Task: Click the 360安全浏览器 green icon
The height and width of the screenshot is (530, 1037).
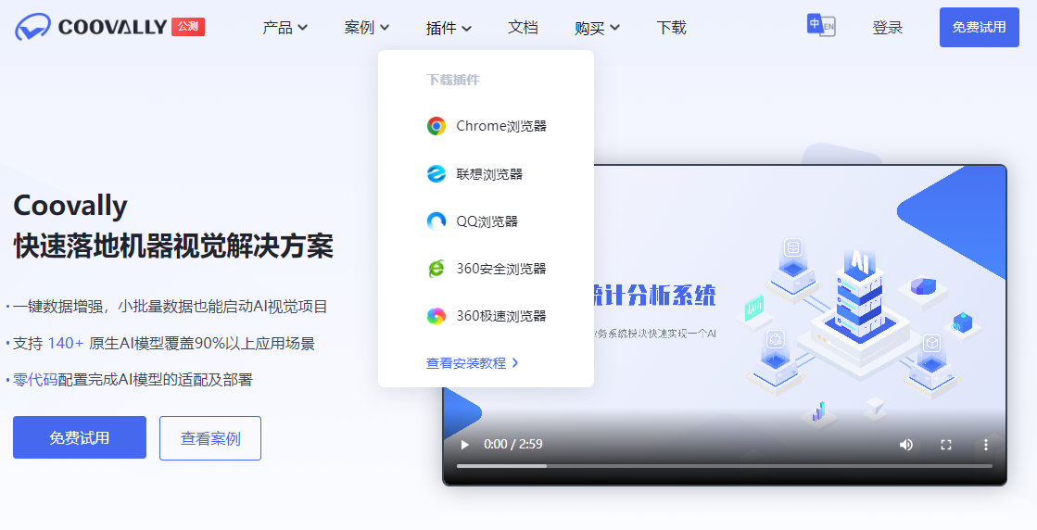Action: (436, 269)
